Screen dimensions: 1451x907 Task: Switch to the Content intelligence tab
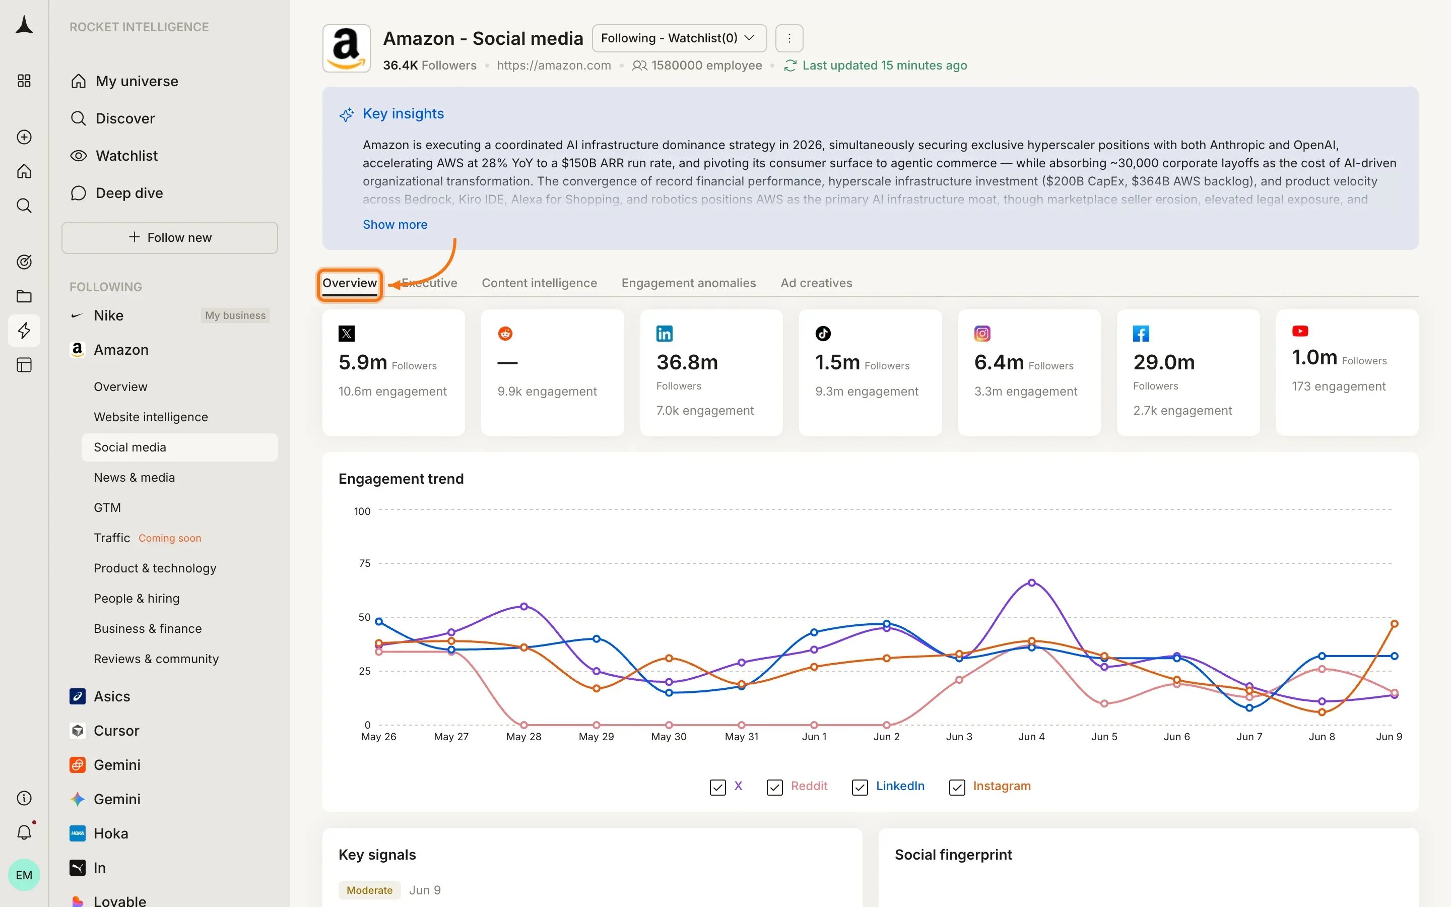[x=539, y=283]
